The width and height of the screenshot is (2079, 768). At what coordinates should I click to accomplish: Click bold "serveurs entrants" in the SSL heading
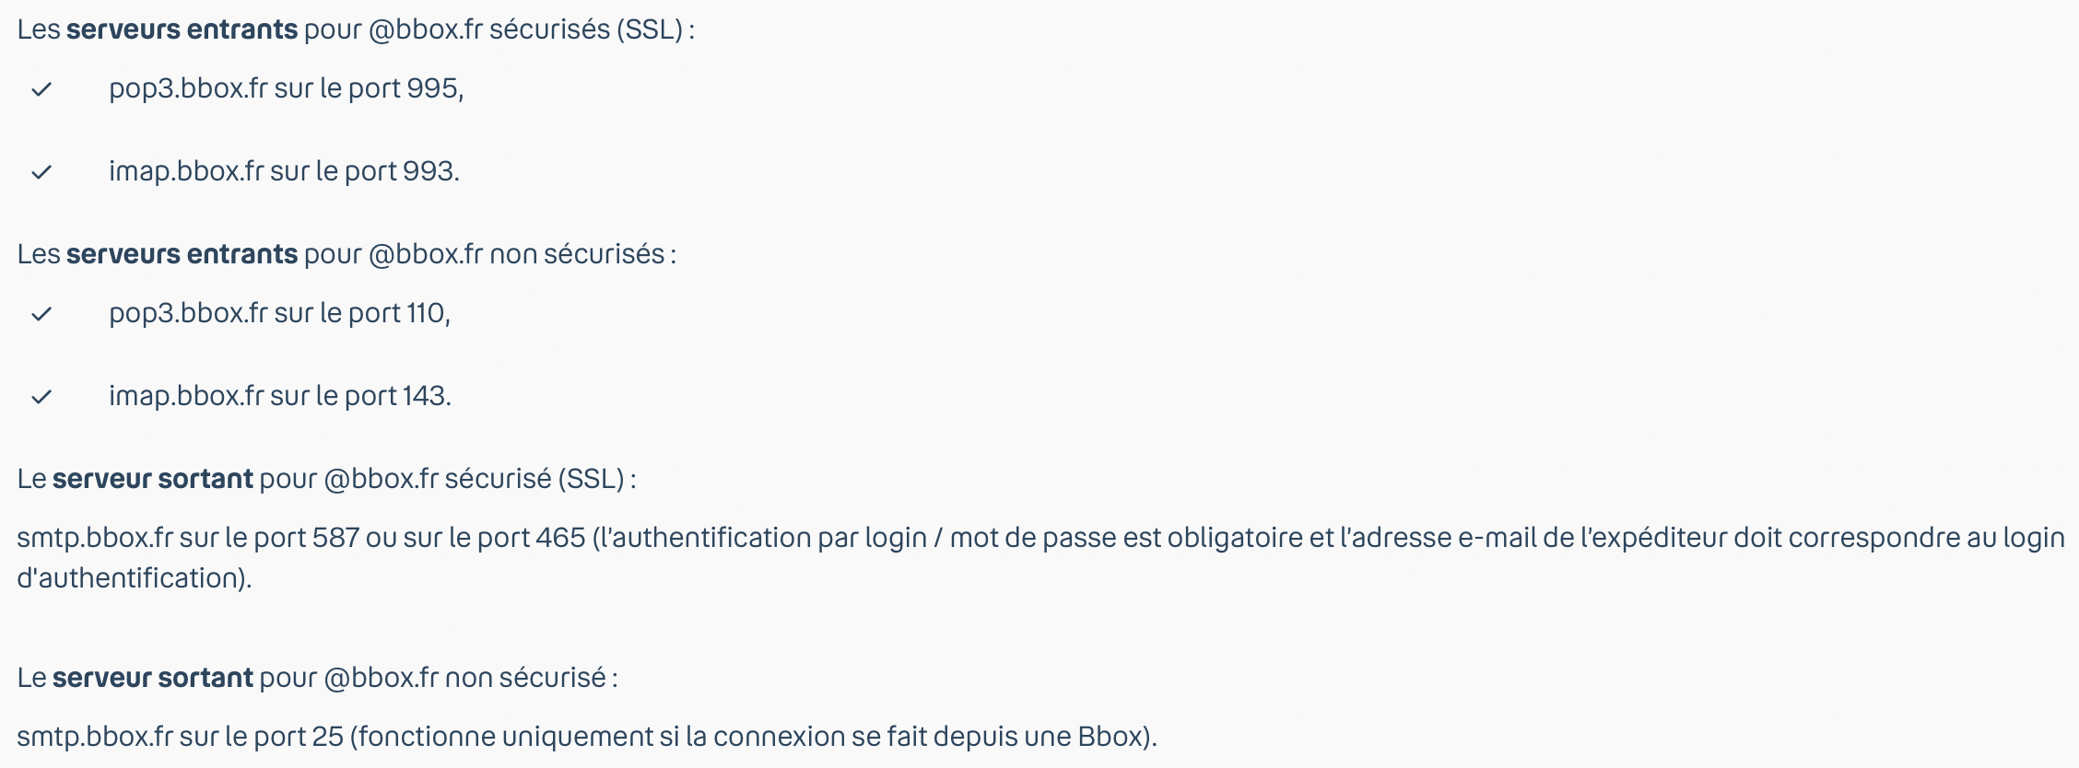click(182, 29)
